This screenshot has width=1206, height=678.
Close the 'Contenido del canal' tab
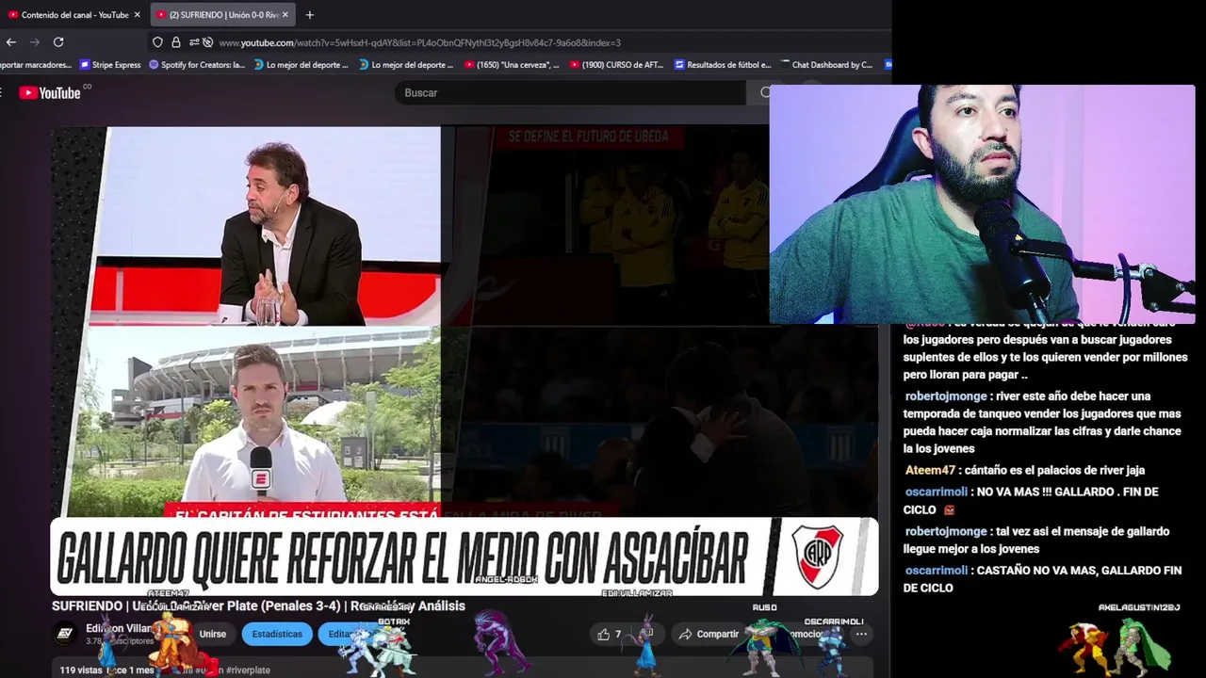click(x=137, y=15)
